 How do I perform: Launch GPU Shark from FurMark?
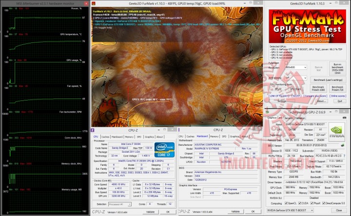[x=295, y=89]
